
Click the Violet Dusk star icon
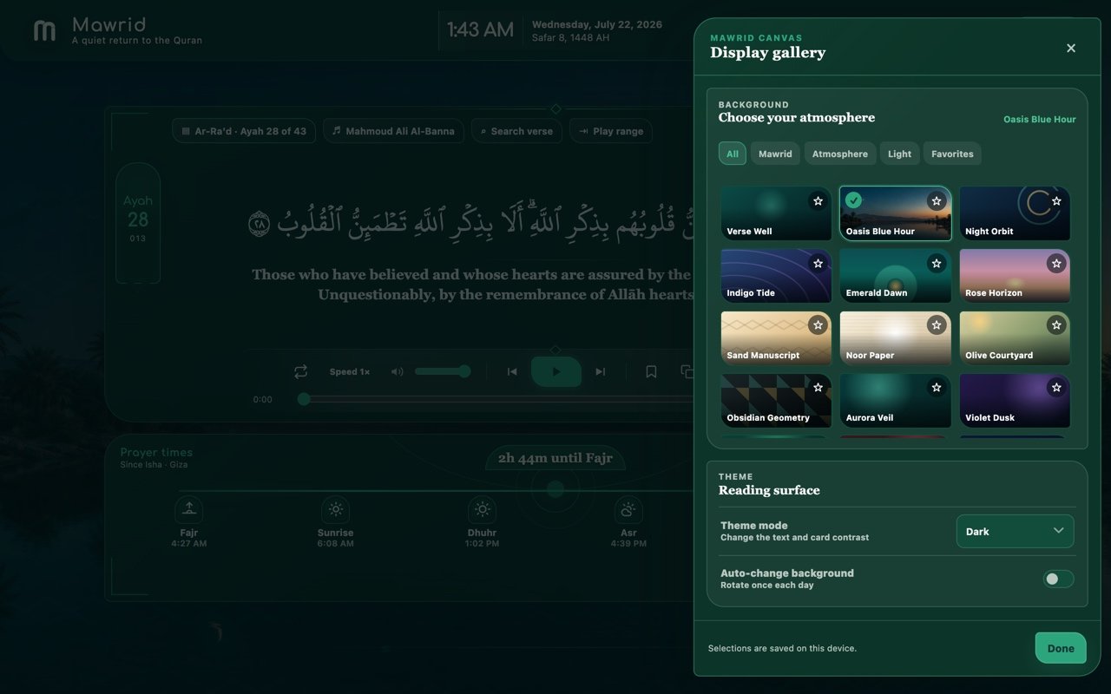click(1056, 388)
